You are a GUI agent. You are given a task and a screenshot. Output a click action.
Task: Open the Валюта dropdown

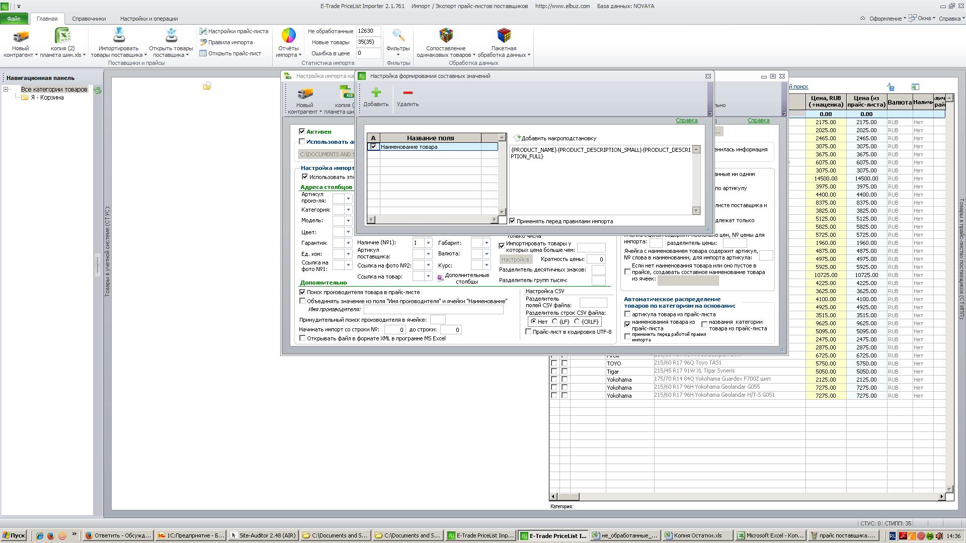[x=486, y=254]
